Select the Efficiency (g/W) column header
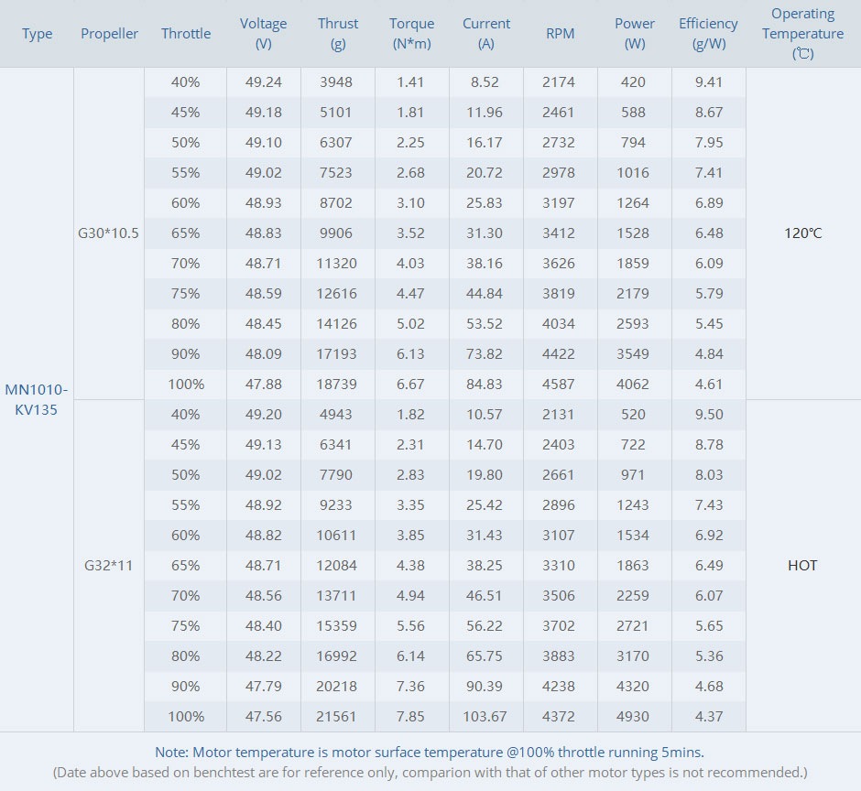The image size is (861, 791). click(708, 34)
